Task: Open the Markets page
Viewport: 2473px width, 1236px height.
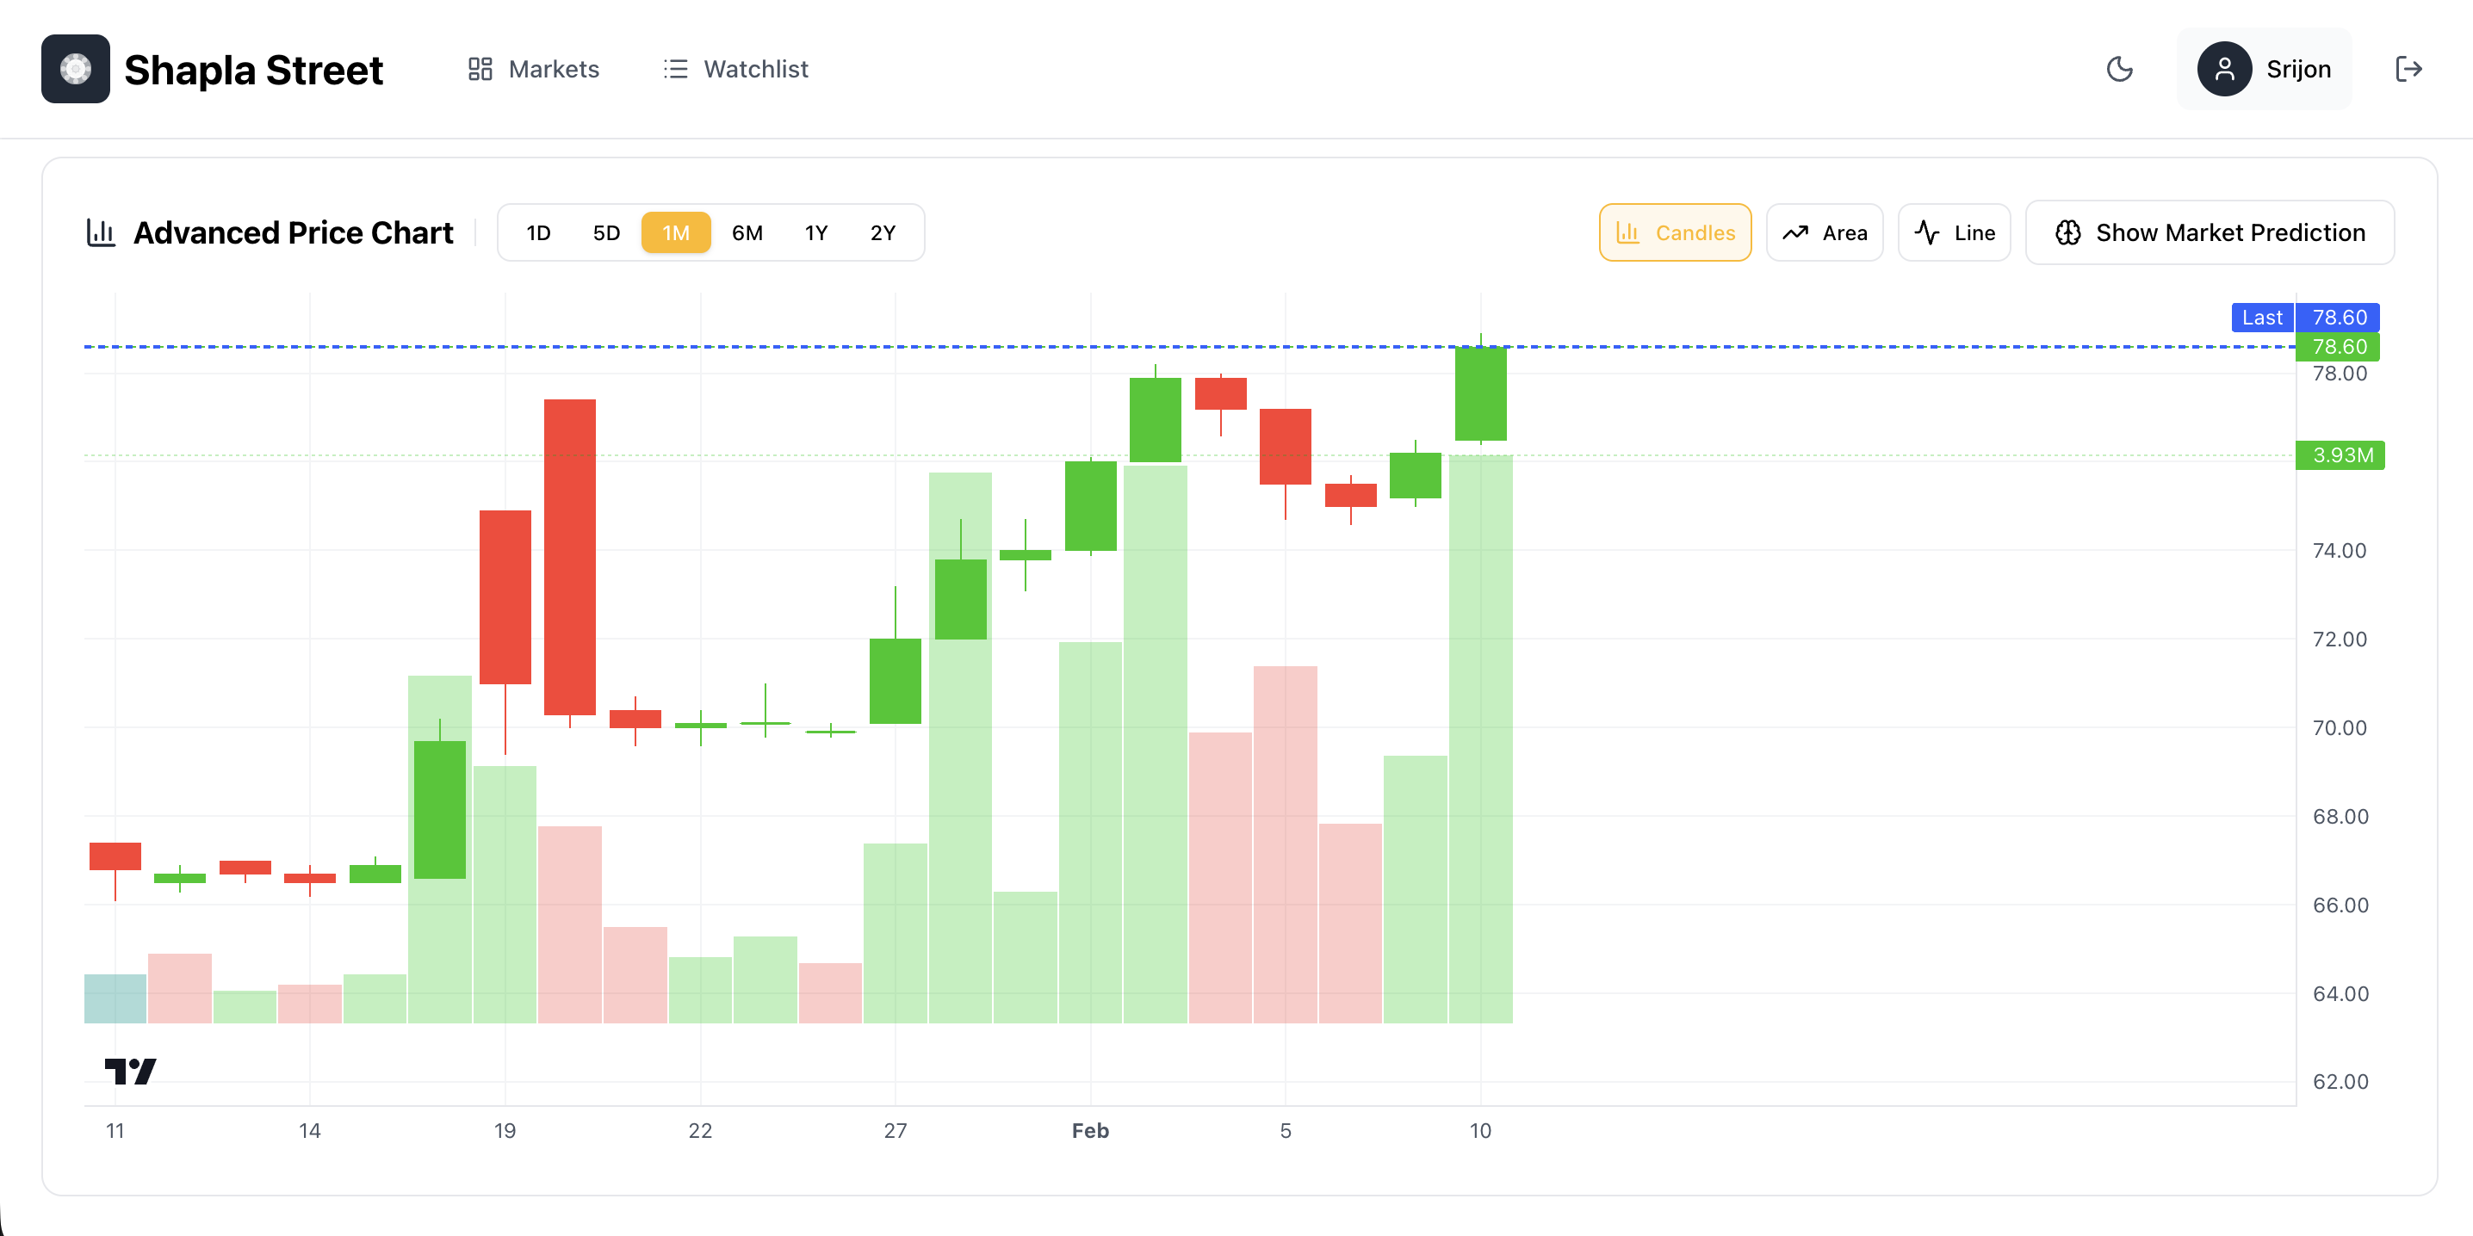Action: click(x=533, y=69)
